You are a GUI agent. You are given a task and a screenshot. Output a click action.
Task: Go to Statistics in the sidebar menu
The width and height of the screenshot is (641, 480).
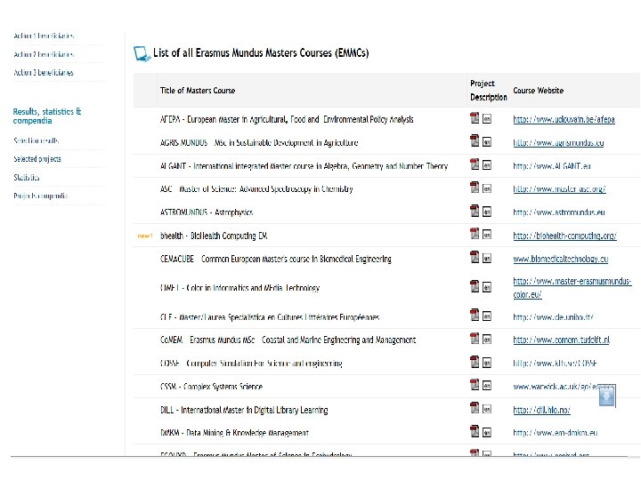[x=27, y=178]
